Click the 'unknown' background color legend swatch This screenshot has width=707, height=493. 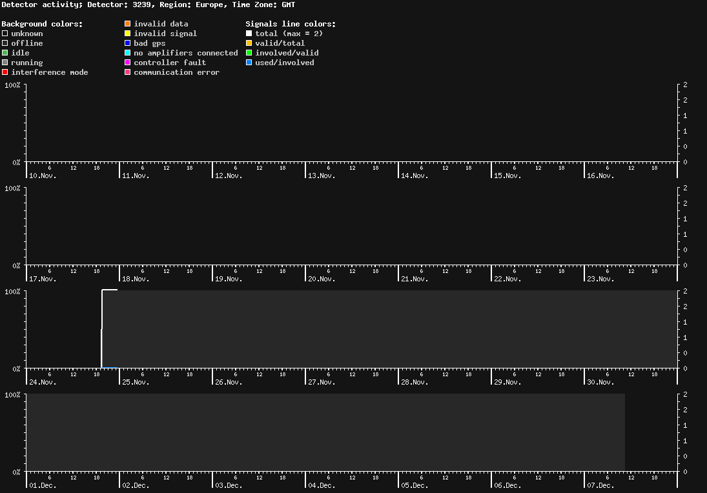click(x=6, y=34)
